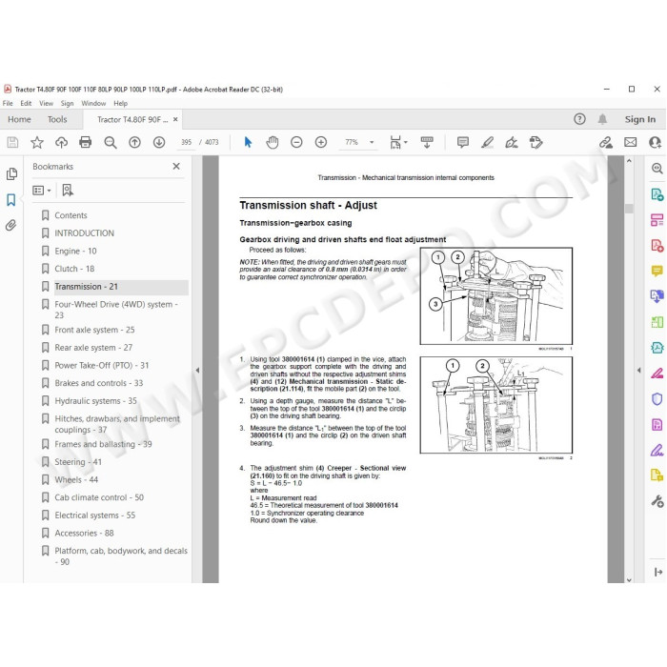Open the Sign document tool
This screenshot has width=667, height=667.
pos(512,142)
